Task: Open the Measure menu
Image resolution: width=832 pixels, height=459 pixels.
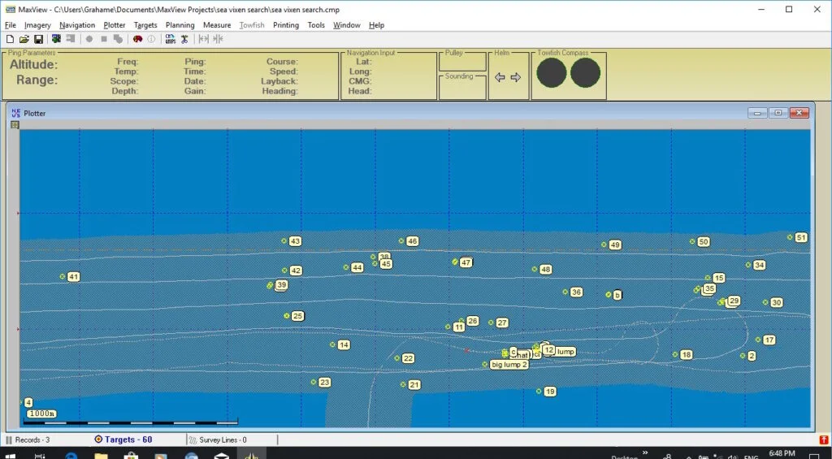Action: click(x=217, y=25)
